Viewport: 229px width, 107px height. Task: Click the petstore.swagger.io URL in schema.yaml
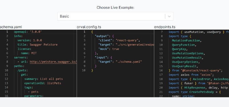[53, 62]
